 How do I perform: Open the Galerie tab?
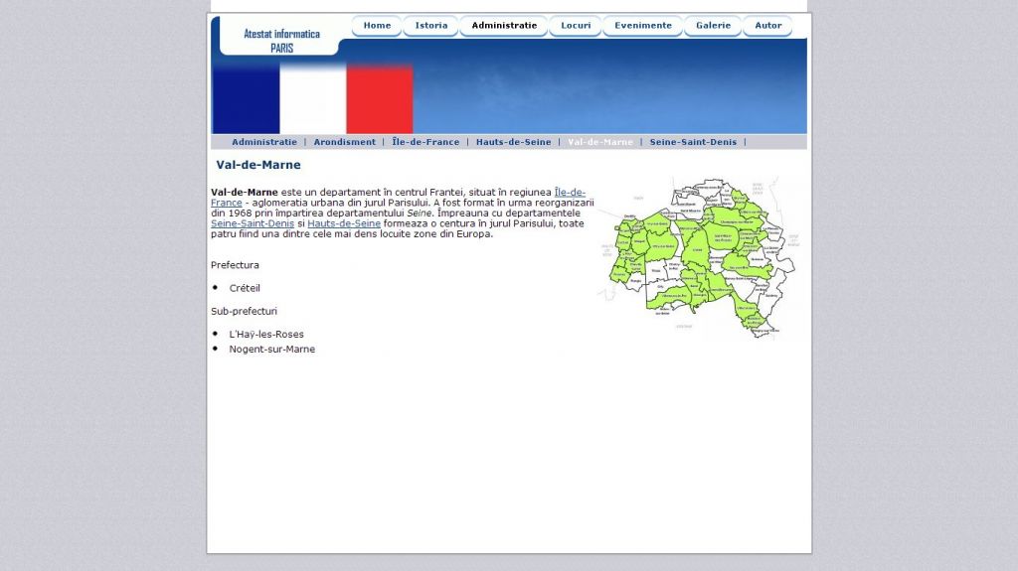pyautogui.click(x=713, y=26)
